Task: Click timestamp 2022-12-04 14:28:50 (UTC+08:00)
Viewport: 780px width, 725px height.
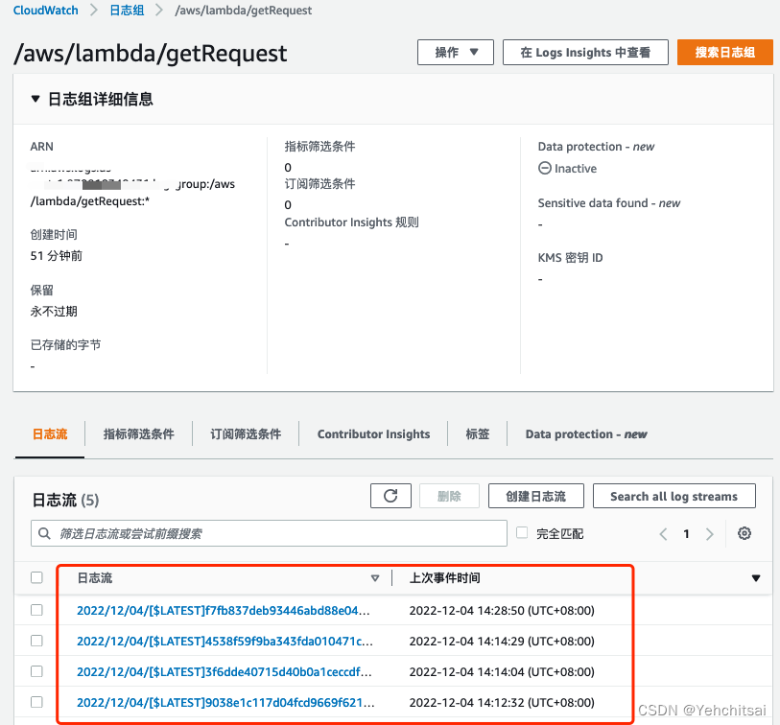Action: pos(502,610)
